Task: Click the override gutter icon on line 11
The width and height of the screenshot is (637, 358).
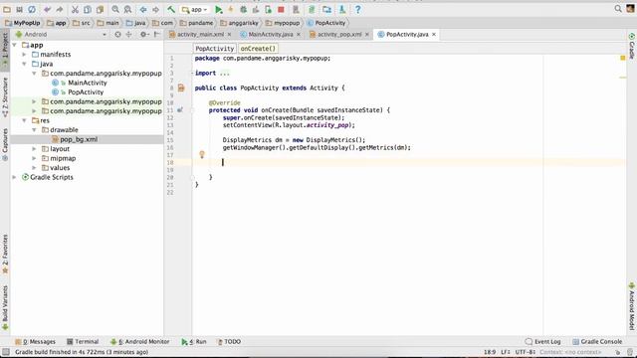Action: 180,110
